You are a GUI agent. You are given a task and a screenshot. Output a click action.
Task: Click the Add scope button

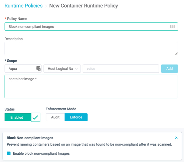click(x=169, y=69)
